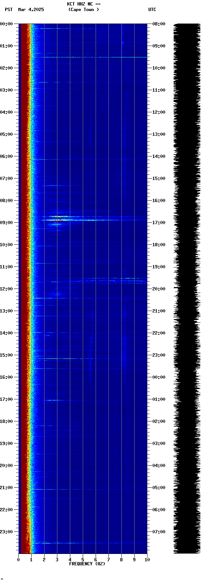Select the (Cape Town ) subtitle
203x583 pixels.
83,10
